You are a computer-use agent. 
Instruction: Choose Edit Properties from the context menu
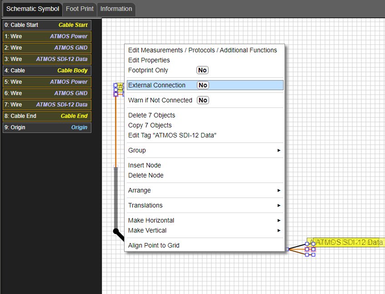click(x=149, y=60)
